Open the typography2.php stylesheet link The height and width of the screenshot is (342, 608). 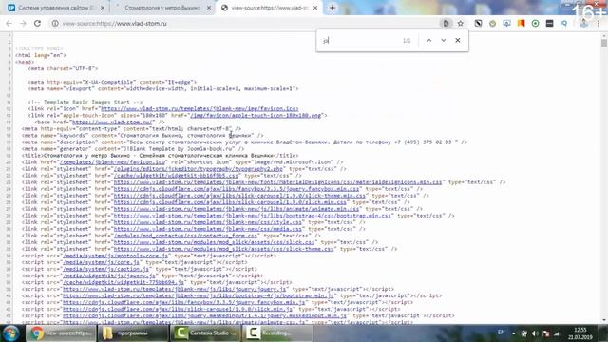coord(199,169)
